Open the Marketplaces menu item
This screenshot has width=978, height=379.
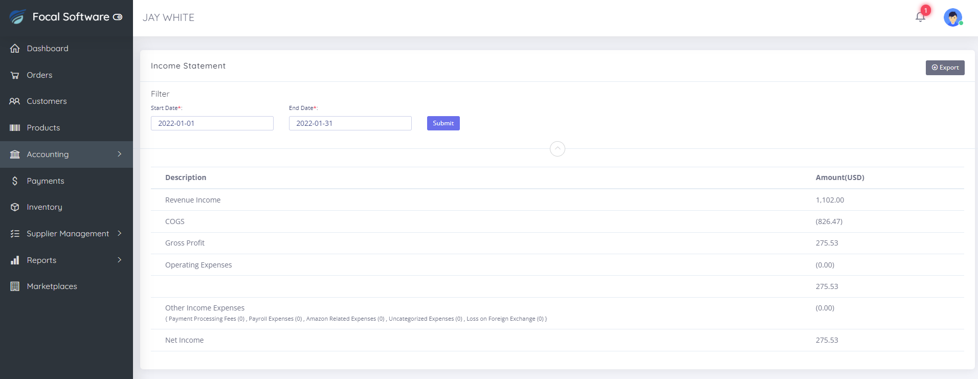point(52,286)
